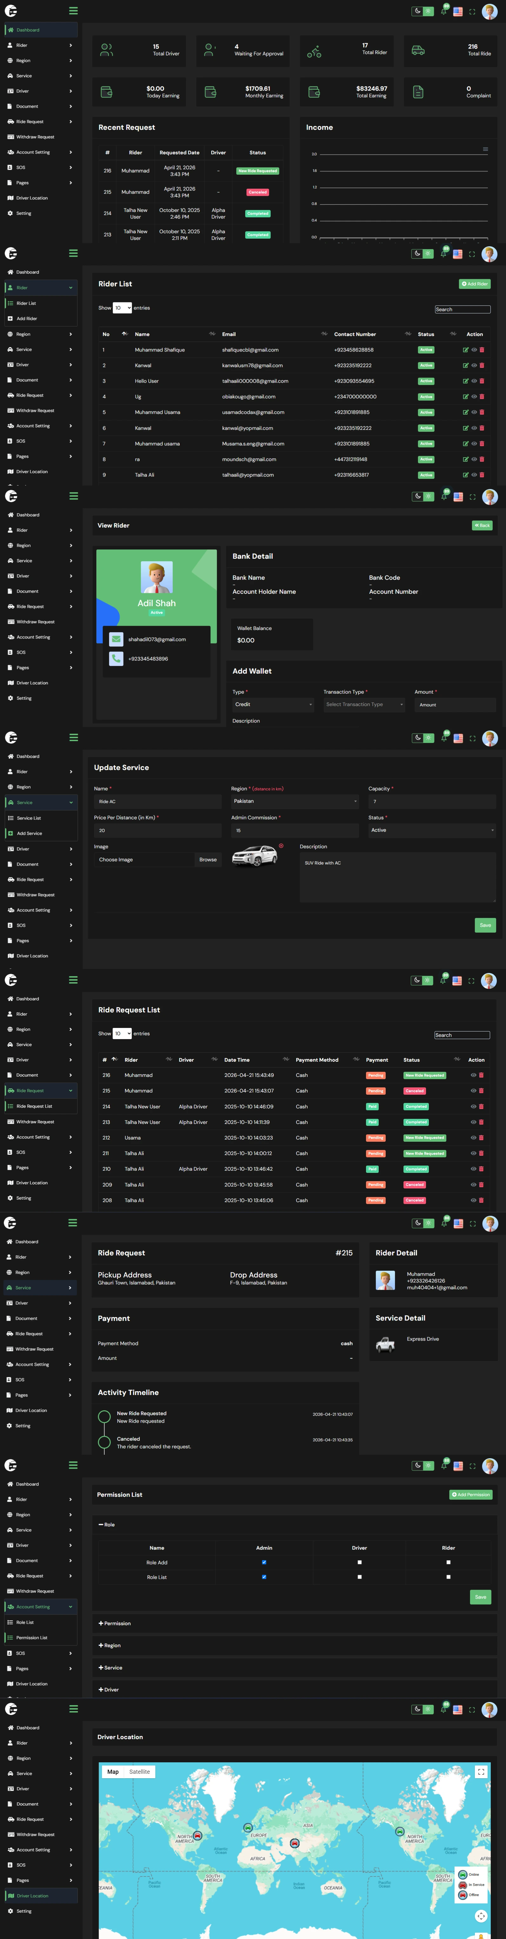Viewport: 506px width, 1939px height.
Task: Expand the Permission section in Permission List
Action: tap(114, 1623)
